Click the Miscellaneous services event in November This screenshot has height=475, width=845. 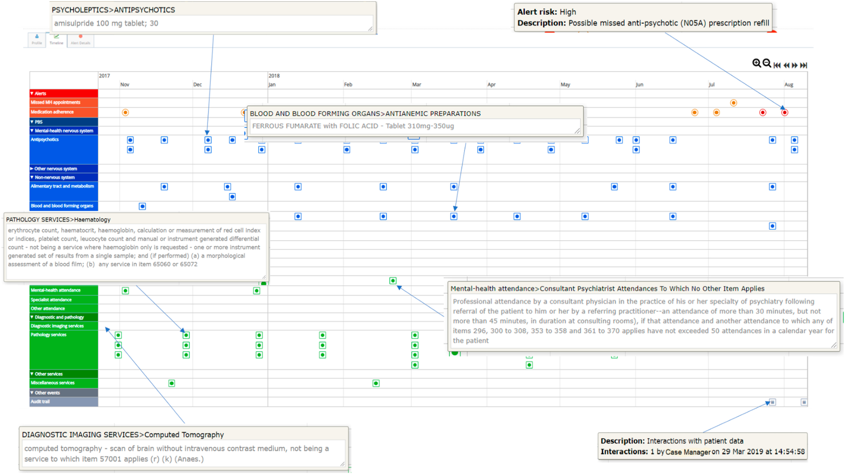[172, 384]
